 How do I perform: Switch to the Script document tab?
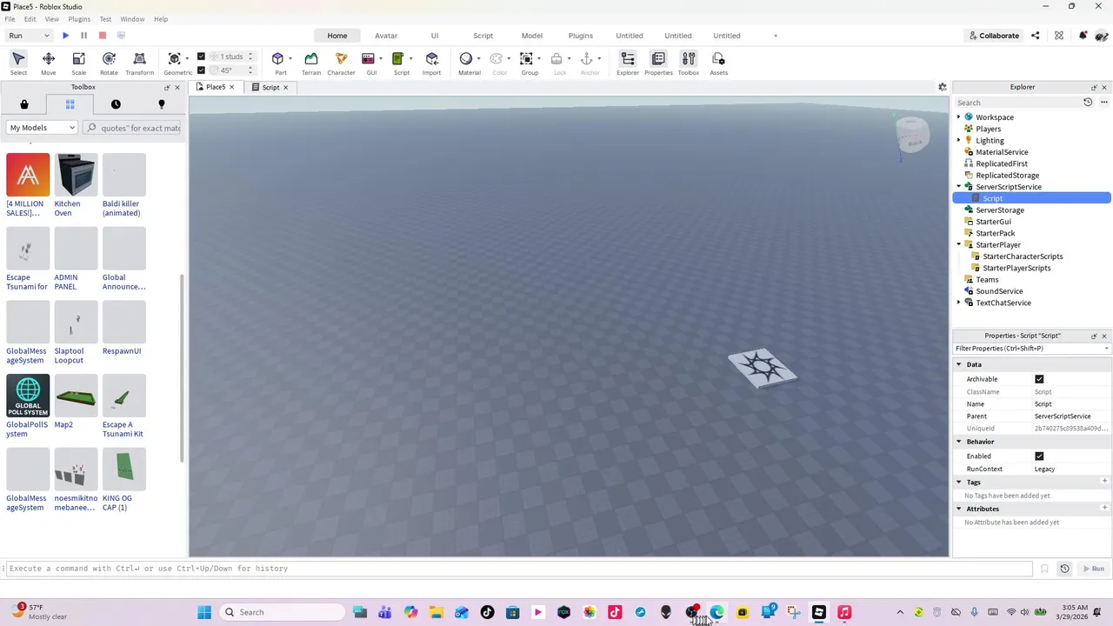(270, 87)
